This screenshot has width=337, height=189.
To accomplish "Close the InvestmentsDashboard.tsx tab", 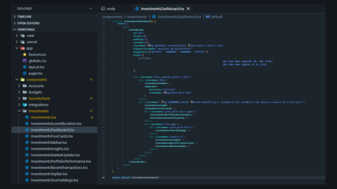I will 188,8.
